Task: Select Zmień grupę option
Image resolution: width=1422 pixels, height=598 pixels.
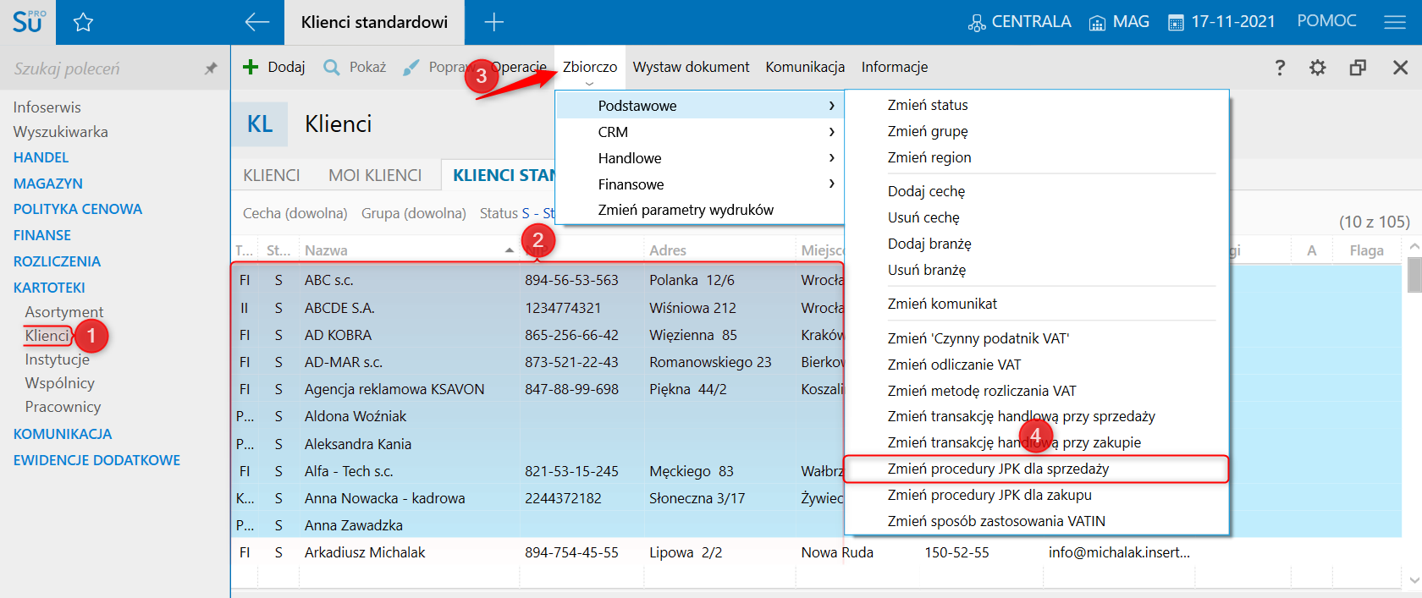Action: click(928, 131)
